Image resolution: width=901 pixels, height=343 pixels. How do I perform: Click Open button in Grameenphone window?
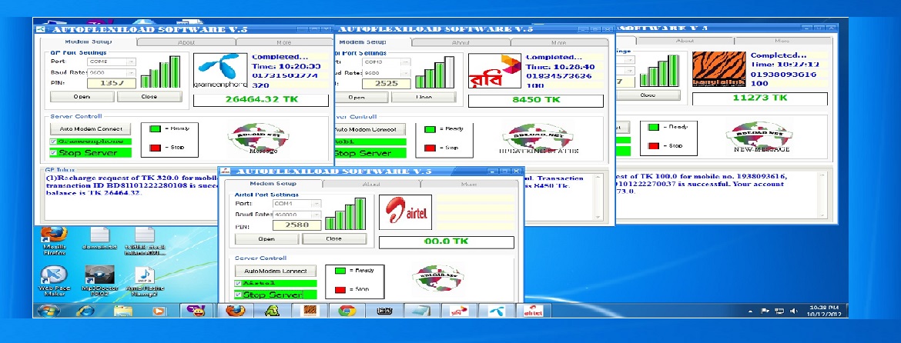(x=82, y=96)
